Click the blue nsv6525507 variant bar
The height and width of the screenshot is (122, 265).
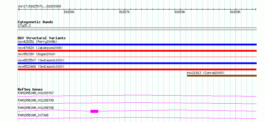[x=137, y=63]
